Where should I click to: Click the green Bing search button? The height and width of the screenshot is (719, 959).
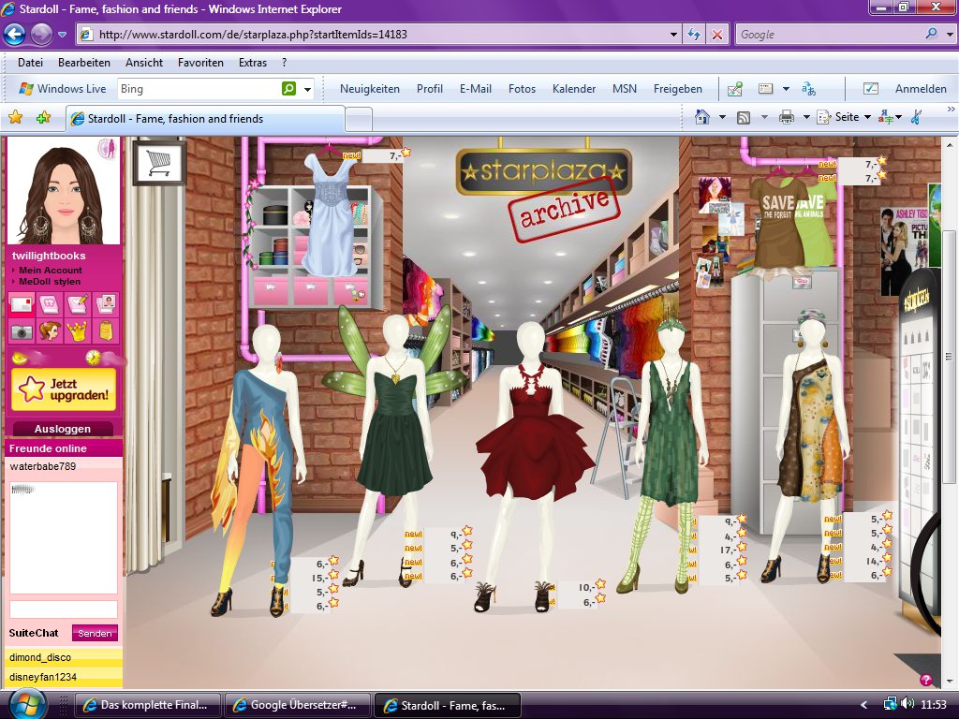288,89
